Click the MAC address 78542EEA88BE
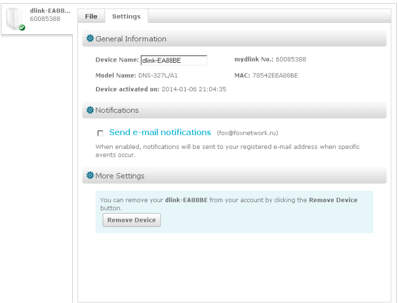 (x=275, y=75)
